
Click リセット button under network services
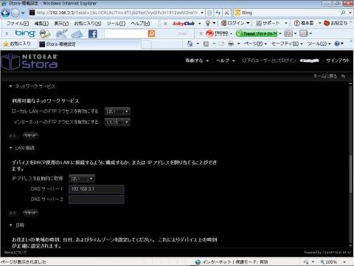point(30,135)
